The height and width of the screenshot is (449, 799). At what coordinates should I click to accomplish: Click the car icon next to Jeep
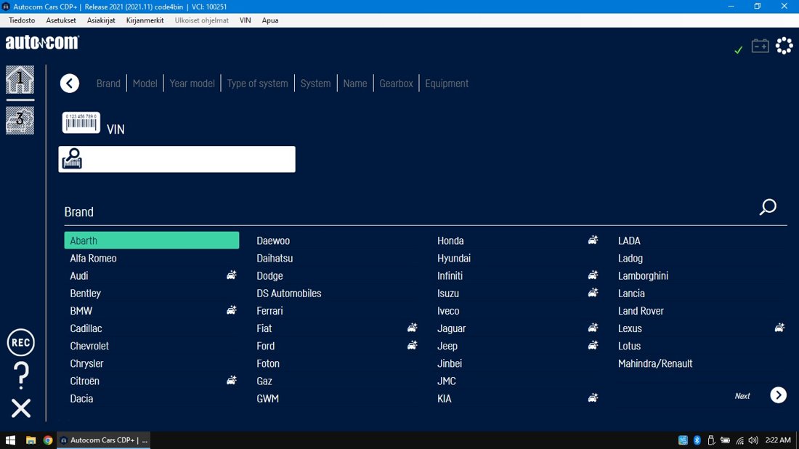click(593, 346)
